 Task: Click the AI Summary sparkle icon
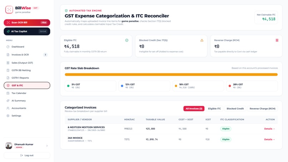[8, 100]
